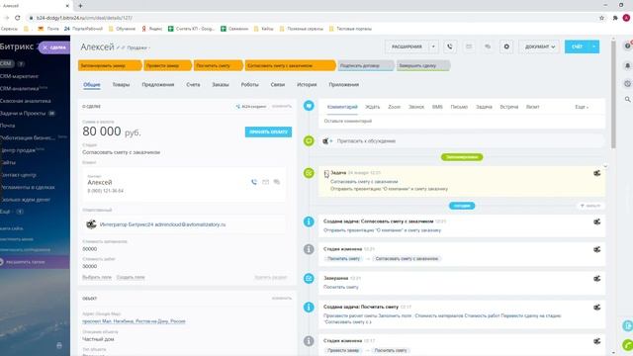Send email to contact Алексей via envelope icon
Viewport: 633px width, 356px height.
[x=266, y=182]
